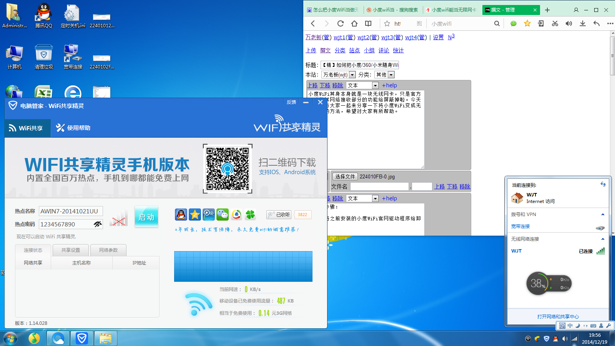Select 连接状态 tab
615x346 pixels.
(x=33, y=250)
